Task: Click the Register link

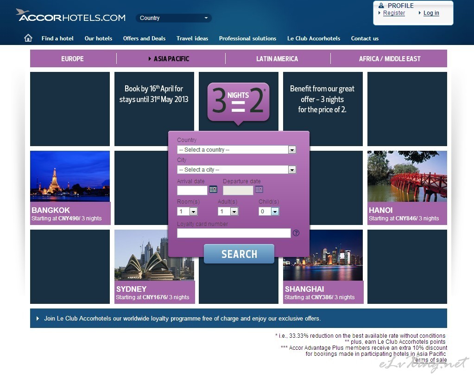Action: point(394,13)
